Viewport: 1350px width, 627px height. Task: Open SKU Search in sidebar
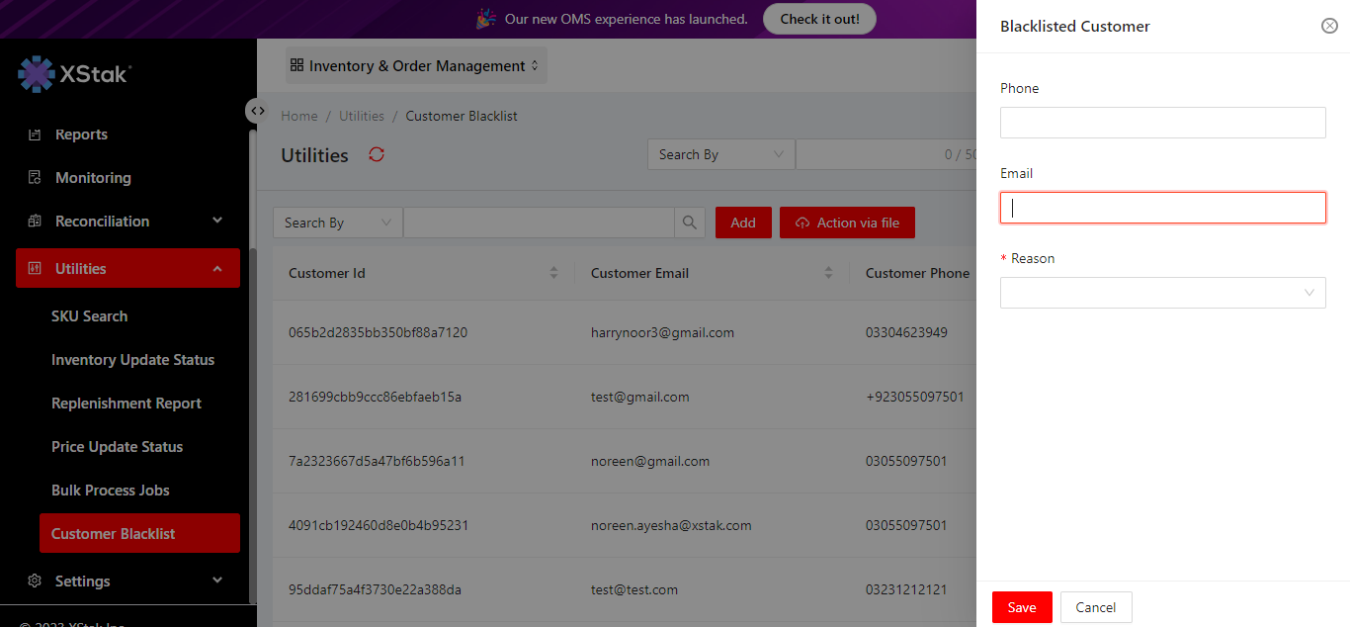click(89, 316)
